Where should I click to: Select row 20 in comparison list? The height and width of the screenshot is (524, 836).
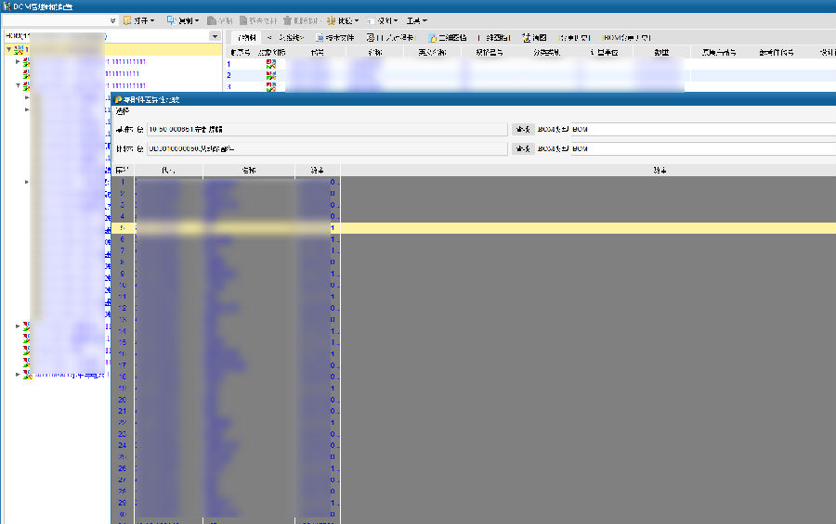click(474, 400)
